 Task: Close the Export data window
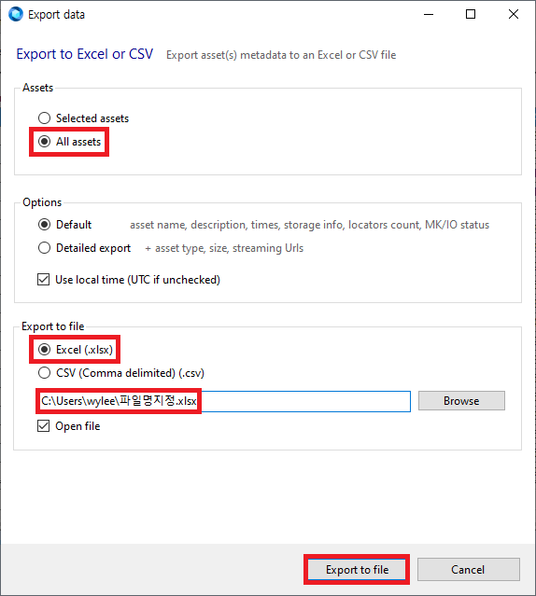click(514, 14)
